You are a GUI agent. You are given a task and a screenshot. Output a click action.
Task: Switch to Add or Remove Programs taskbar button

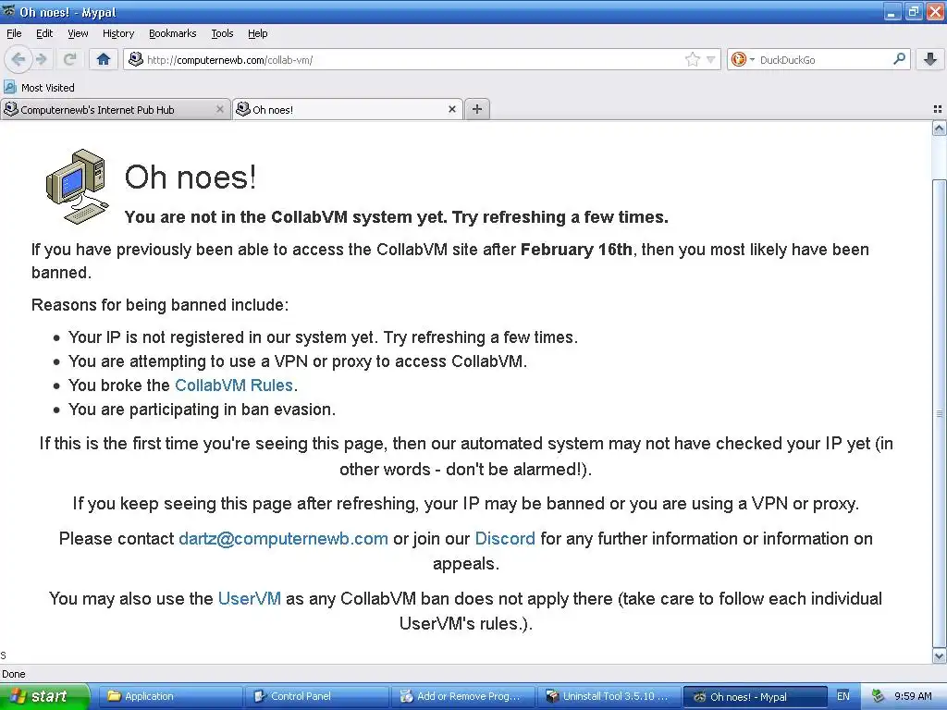[x=462, y=696]
